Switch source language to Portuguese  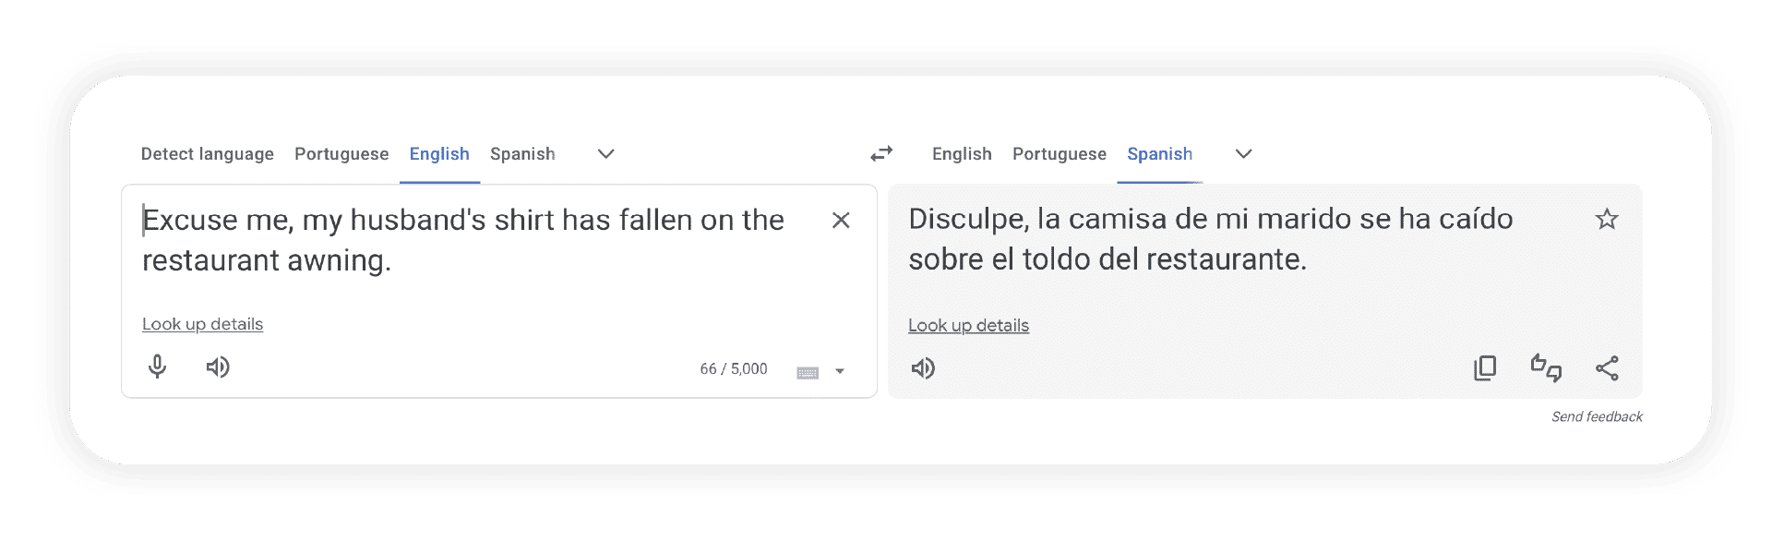341,154
